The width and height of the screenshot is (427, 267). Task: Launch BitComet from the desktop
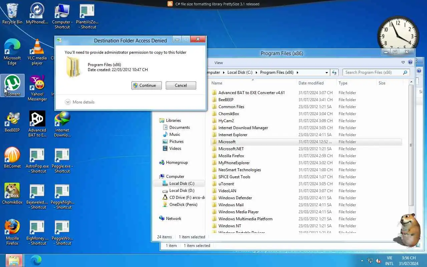click(x=12, y=158)
